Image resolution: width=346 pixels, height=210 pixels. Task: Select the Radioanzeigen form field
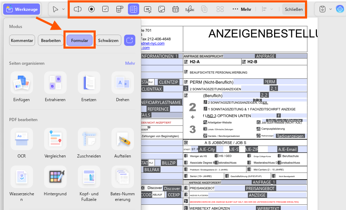[x=290, y=136]
